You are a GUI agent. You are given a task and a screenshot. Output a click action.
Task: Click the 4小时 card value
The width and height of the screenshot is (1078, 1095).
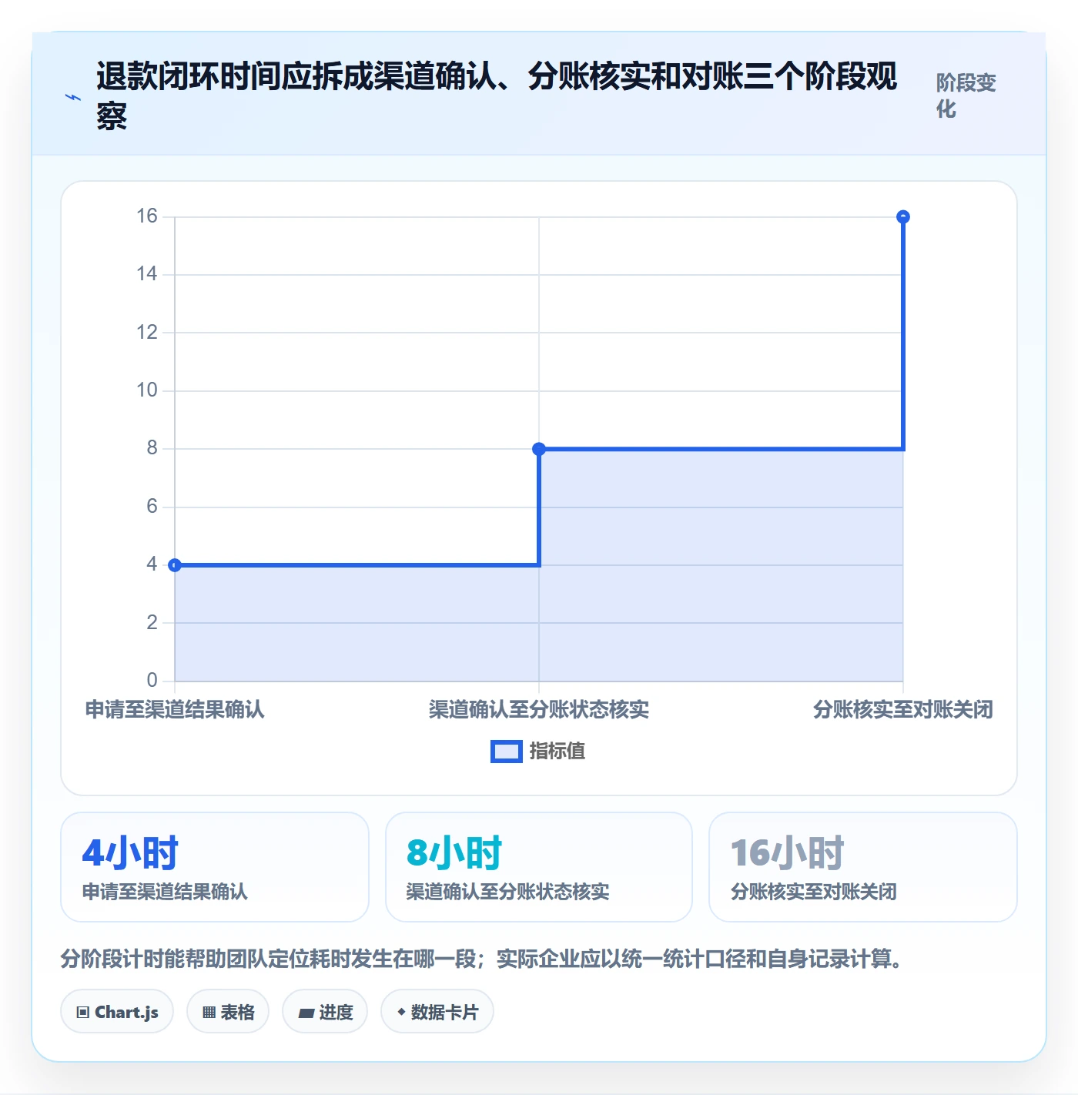coord(130,852)
